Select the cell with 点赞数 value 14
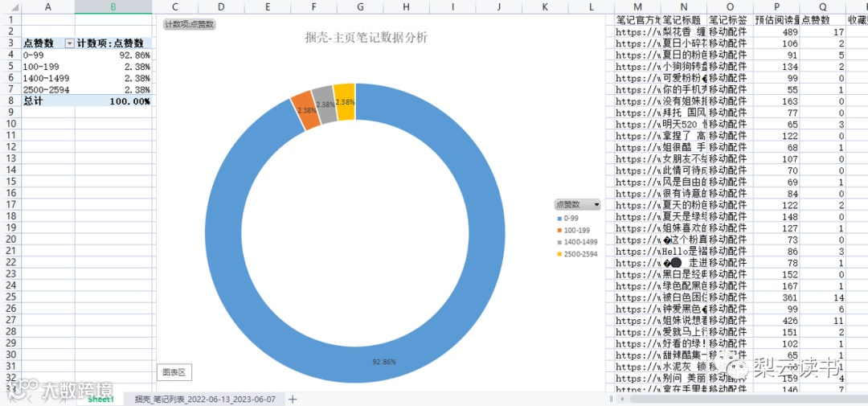This screenshot has width=868, height=406. pyautogui.click(x=823, y=297)
